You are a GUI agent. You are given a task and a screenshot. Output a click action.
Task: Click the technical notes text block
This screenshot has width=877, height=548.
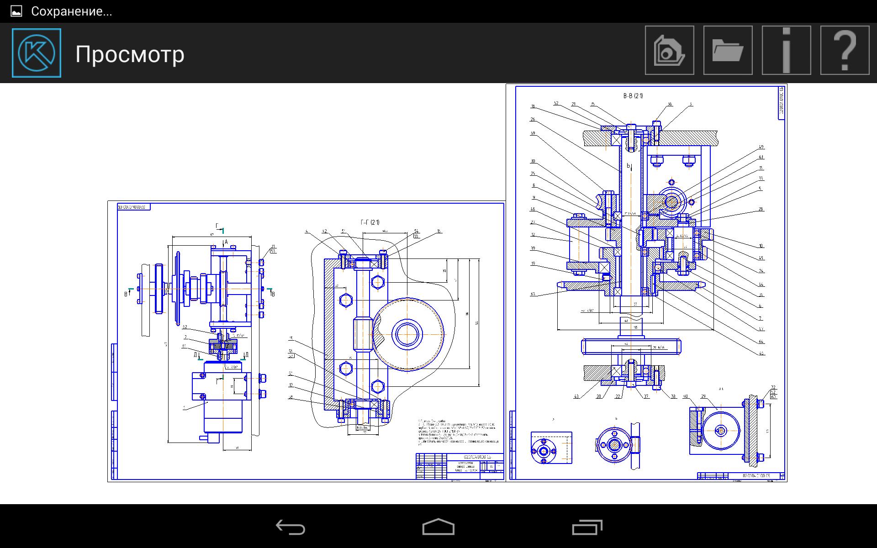[x=458, y=432]
